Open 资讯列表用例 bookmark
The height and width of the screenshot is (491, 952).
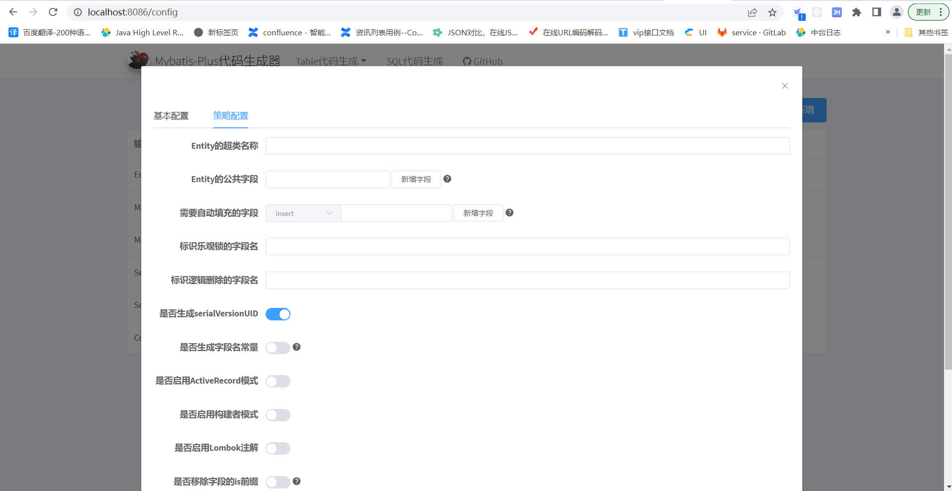382,32
